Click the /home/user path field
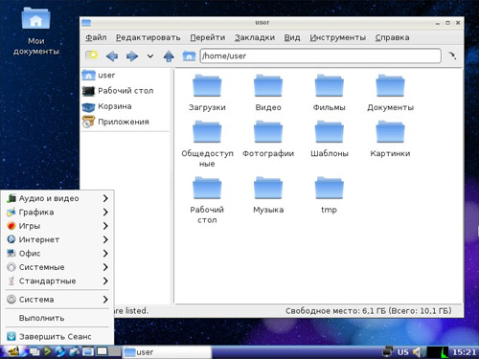479x359 pixels. 321,56
